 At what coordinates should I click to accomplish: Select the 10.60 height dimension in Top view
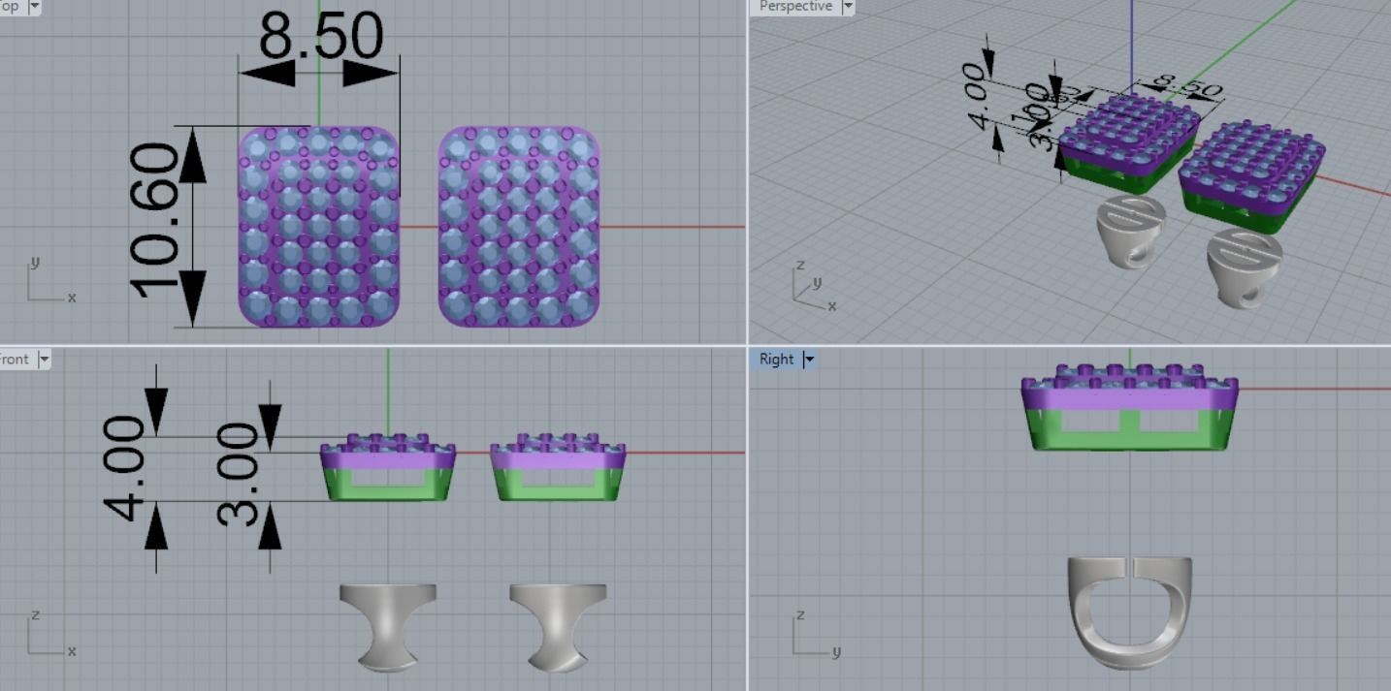click(155, 221)
